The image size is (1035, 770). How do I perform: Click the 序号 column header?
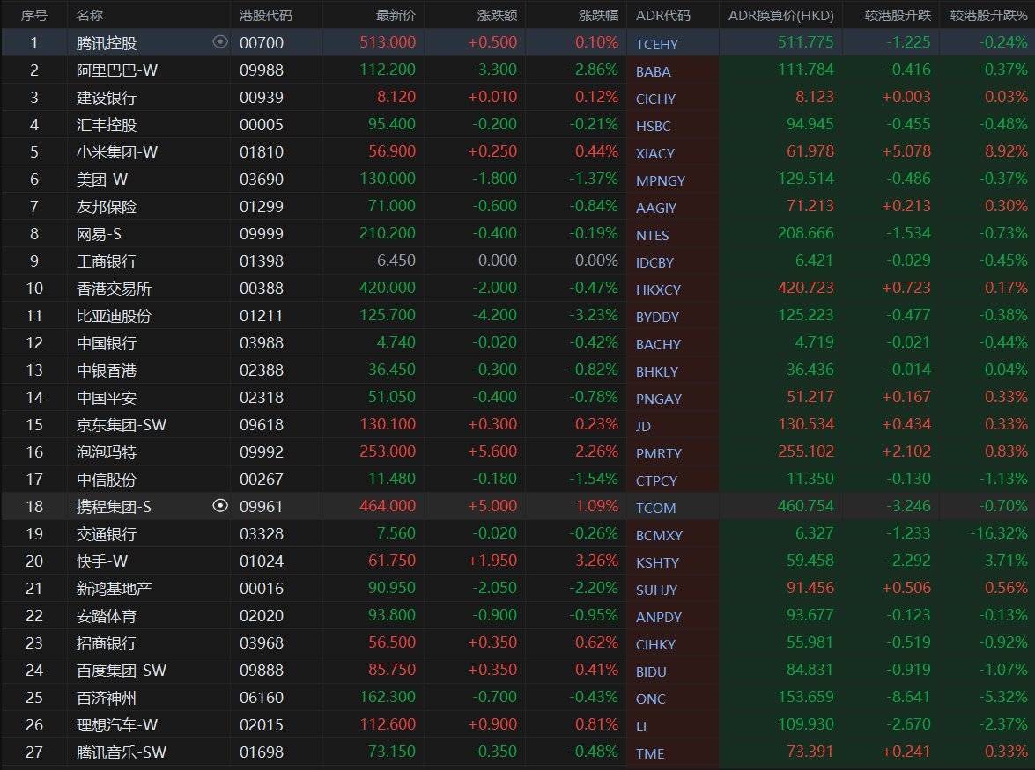(x=34, y=15)
